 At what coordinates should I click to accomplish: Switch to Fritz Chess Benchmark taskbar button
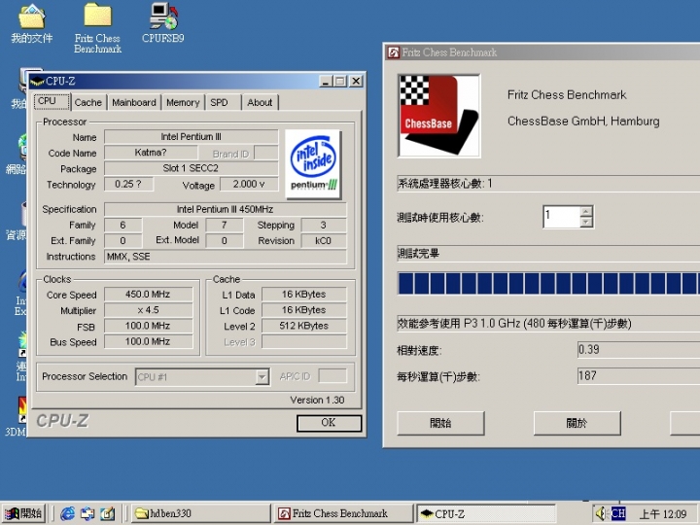tap(343, 513)
